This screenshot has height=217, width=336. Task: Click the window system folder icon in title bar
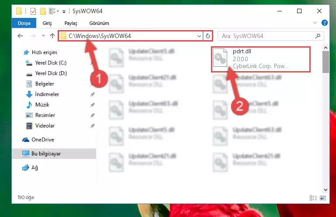pos(19,11)
